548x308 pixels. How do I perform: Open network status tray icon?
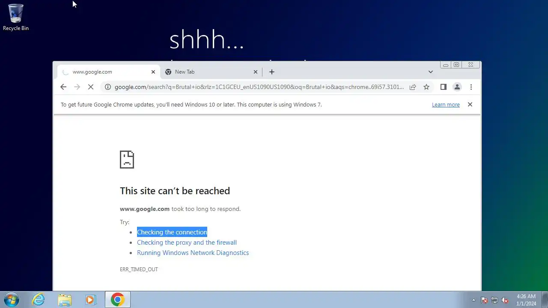494,300
